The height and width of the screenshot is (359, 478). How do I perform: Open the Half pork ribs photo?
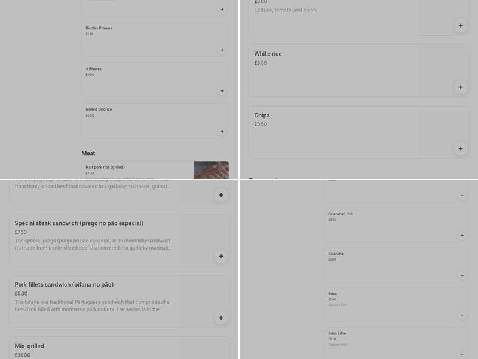[212, 170]
